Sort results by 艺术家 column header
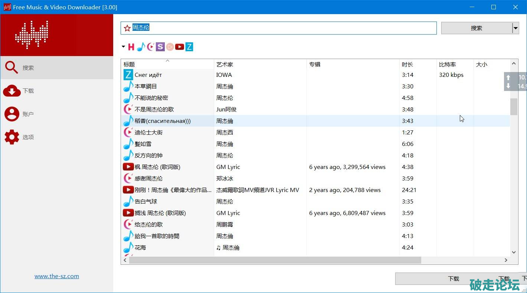Image resolution: width=527 pixels, height=293 pixels. [x=225, y=64]
